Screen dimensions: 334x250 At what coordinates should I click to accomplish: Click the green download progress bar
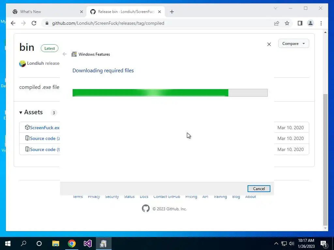[x=170, y=93]
